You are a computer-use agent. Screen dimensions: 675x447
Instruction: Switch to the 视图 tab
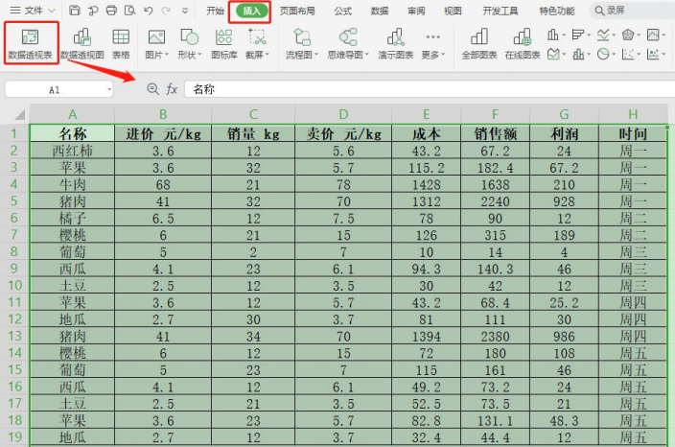pyautogui.click(x=453, y=11)
